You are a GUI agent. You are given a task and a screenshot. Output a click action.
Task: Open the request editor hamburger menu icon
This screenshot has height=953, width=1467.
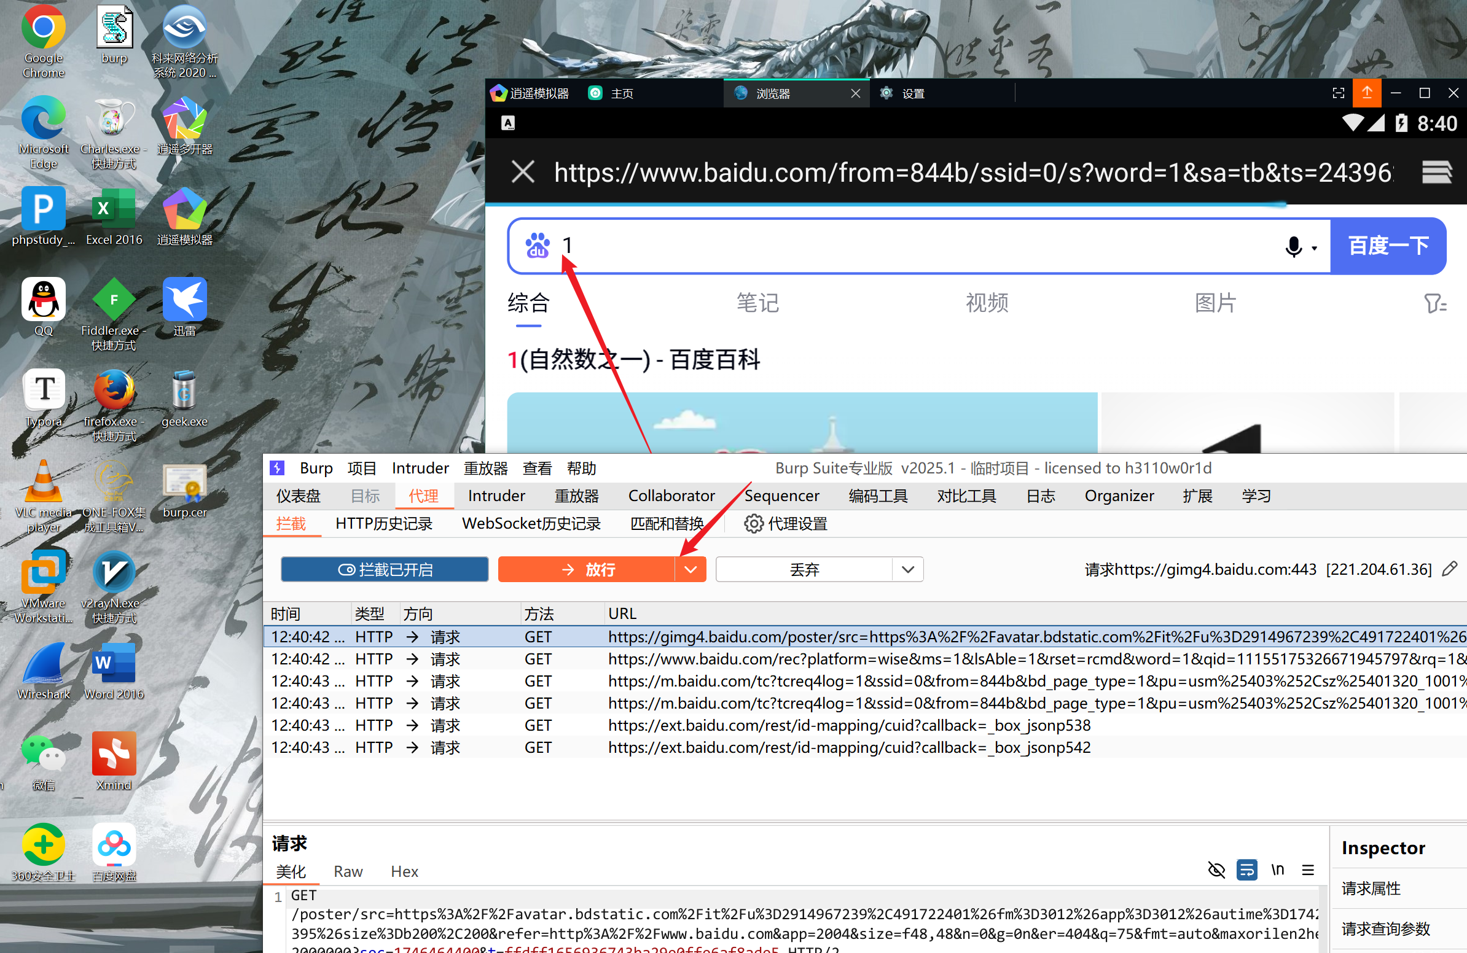pos(1308,870)
